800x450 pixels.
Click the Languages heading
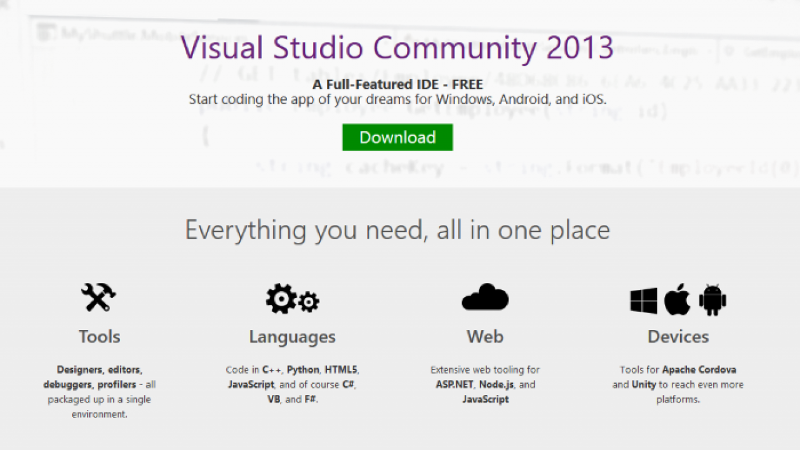(292, 337)
